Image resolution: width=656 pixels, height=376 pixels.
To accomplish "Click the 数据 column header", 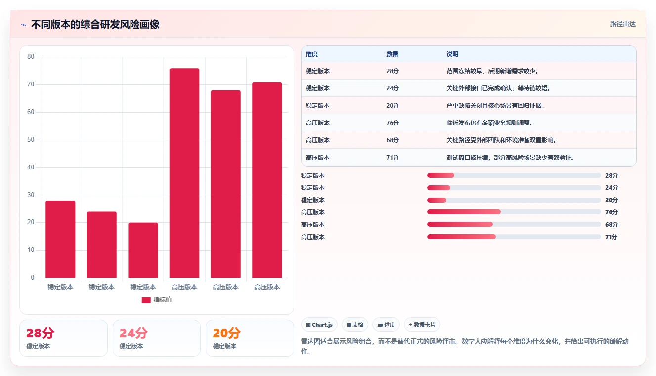I will [x=392, y=54].
